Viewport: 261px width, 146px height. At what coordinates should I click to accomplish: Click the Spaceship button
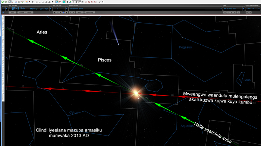coord(89,13)
